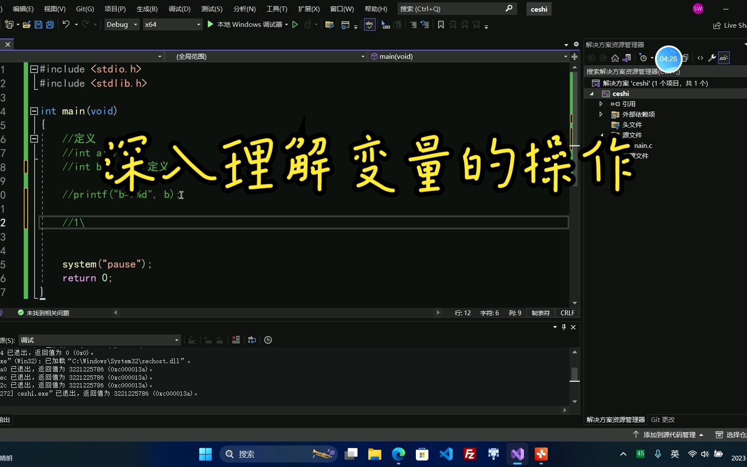Select the 源文件 source files folder
This screenshot has height=467, width=747.
pos(632,135)
